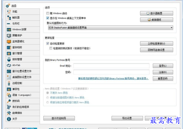Open the Binary Fortress 账号同步 link
Viewport: 183px width, 129px height.
click(113, 78)
